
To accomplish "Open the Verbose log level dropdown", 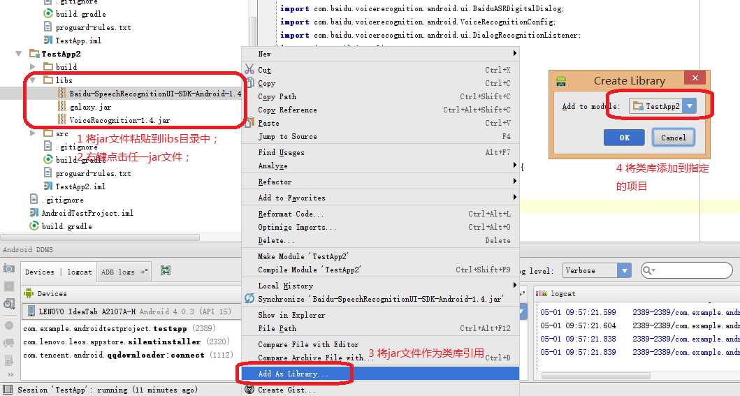I will point(624,270).
